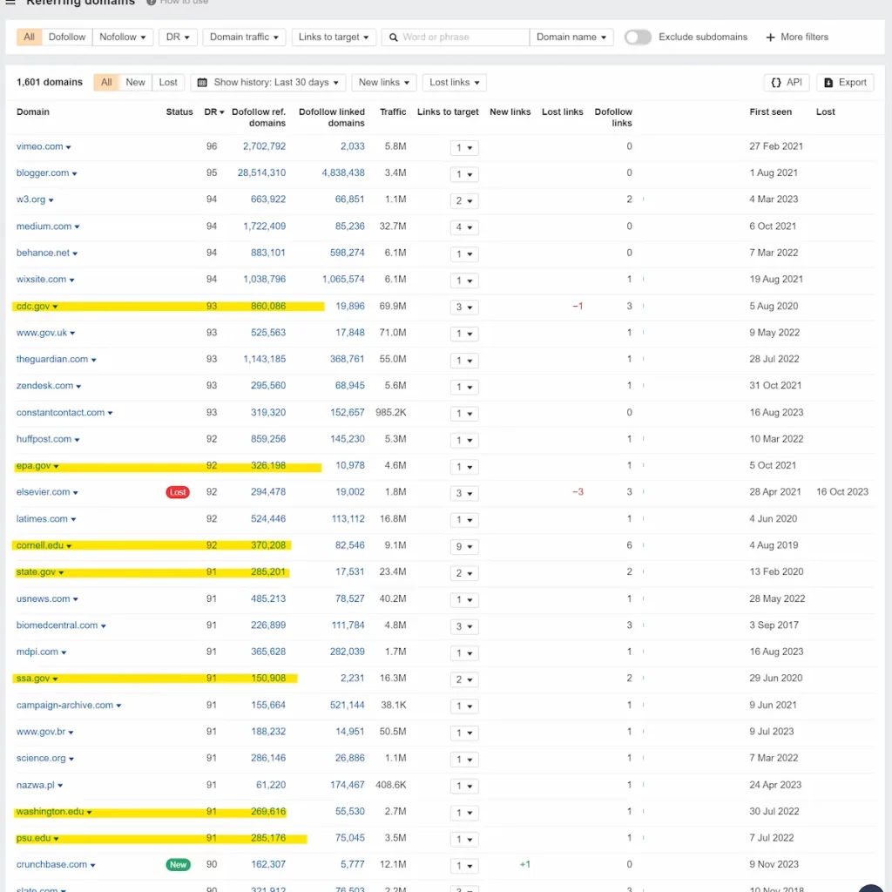This screenshot has width=892, height=892.
Task: Click the red Lost badge on elsevier.com
Action: [x=178, y=492]
